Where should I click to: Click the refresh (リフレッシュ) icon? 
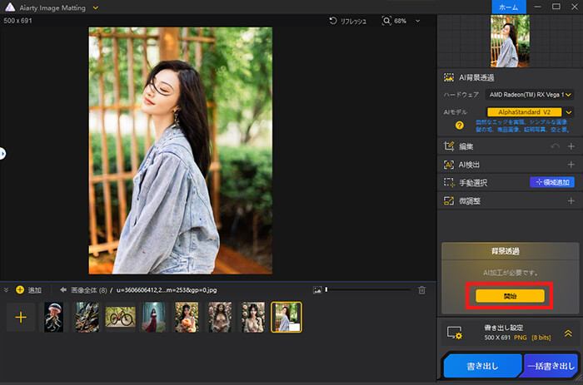click(x=334, y=20)
